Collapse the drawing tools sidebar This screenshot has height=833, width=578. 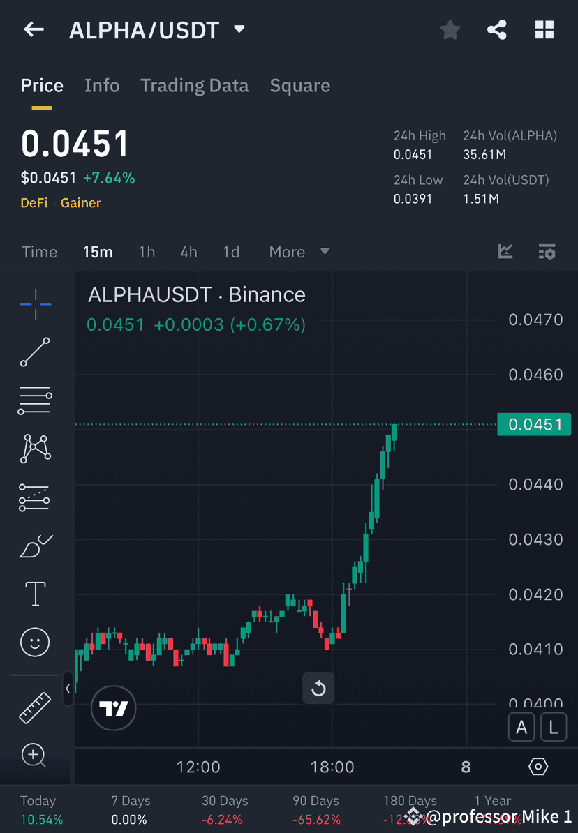coord(68,689)
